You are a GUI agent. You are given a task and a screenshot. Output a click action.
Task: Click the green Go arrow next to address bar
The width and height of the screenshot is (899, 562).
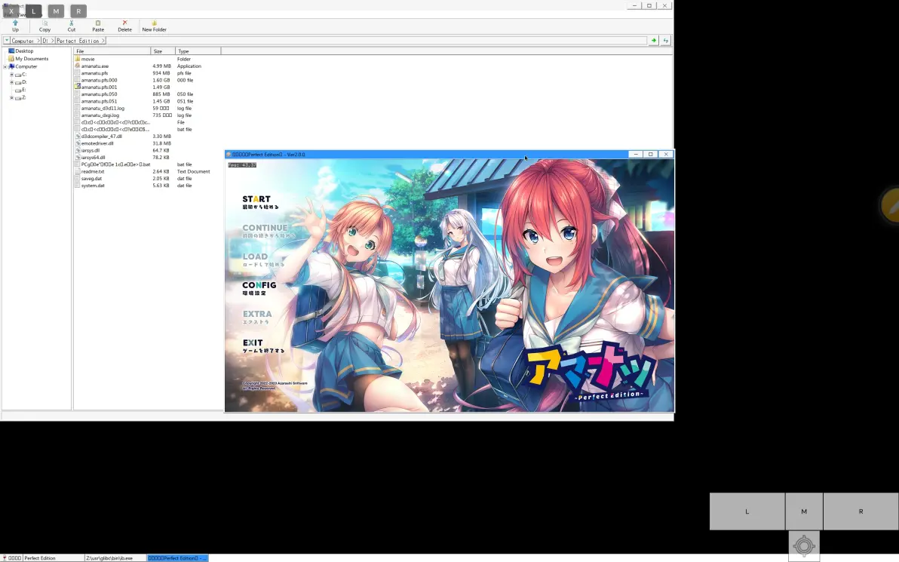coord(653,41)
